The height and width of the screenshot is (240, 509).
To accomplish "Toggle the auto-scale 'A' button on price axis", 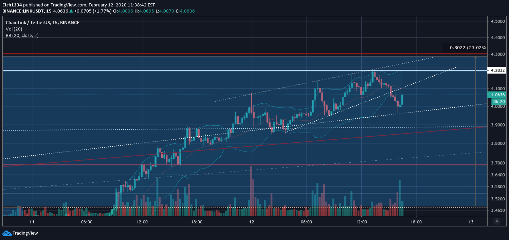I will pyautogui.click(x=497, y=221).
